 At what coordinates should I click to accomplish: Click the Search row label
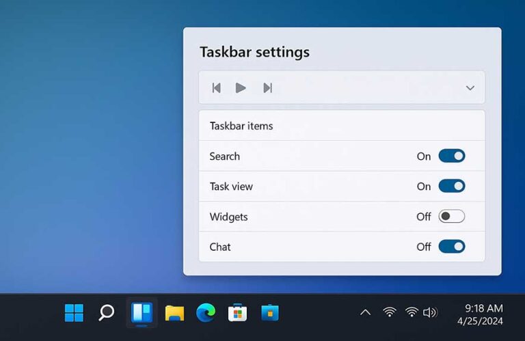225,156
